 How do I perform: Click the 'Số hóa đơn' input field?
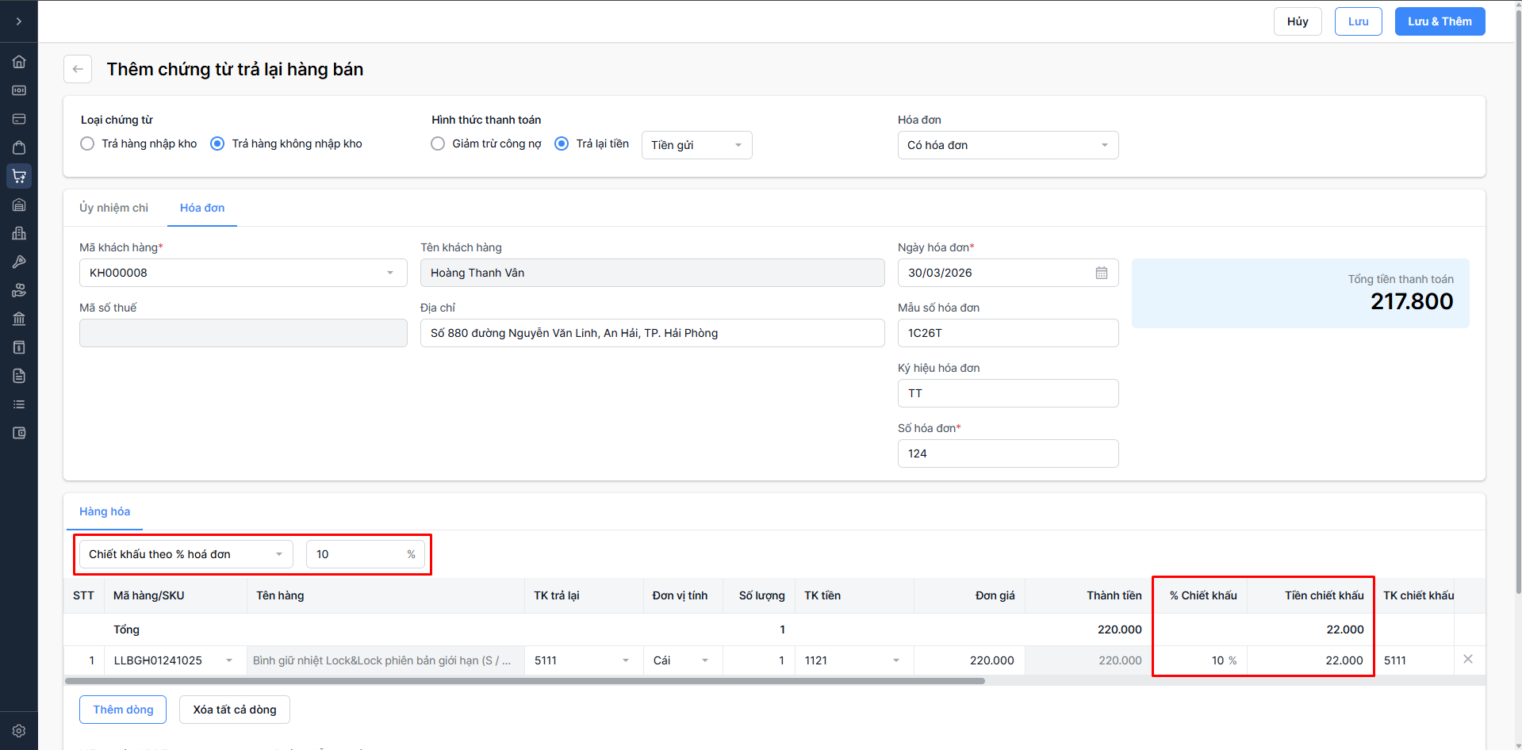tap(1007, 453)
